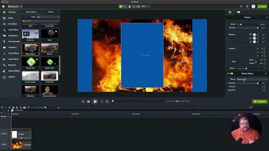Open the canvas zoom percentage dropdown
The height and width of the screenshot is (151, 269).
coord(146,7)
